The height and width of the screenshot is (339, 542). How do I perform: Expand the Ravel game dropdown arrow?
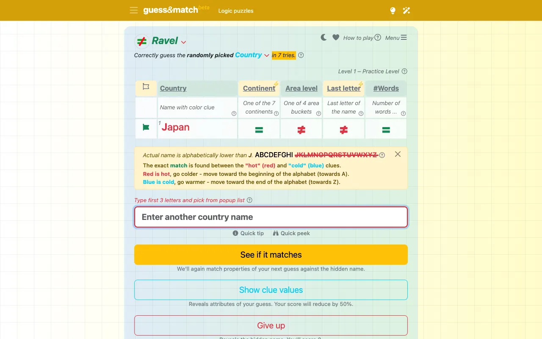point(183,42)
